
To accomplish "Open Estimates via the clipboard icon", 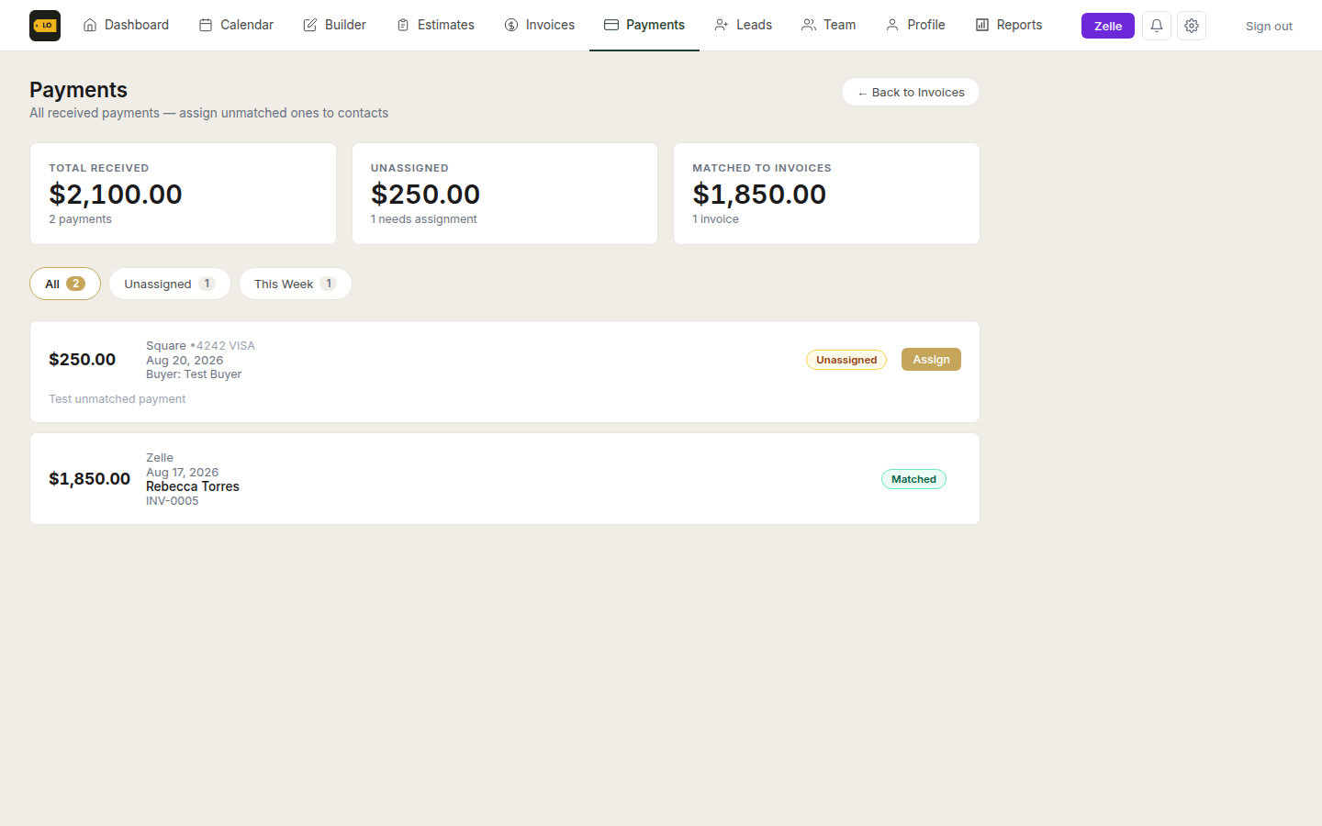I will (403, 25).
